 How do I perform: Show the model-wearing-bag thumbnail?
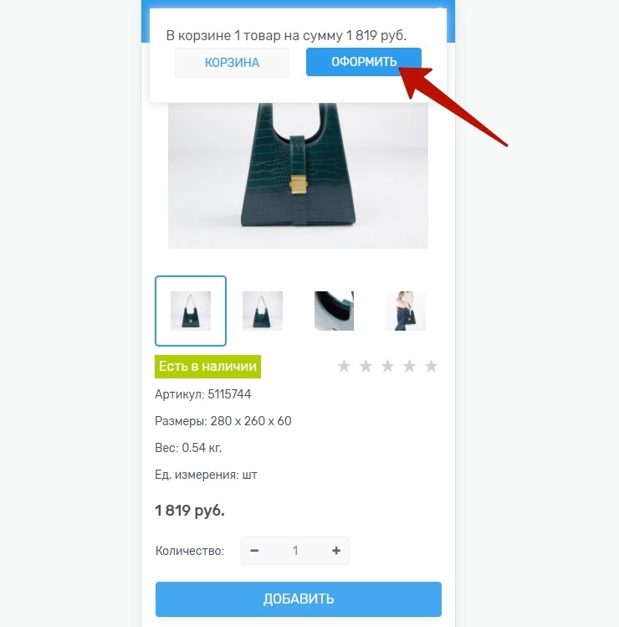pos(406,311)
